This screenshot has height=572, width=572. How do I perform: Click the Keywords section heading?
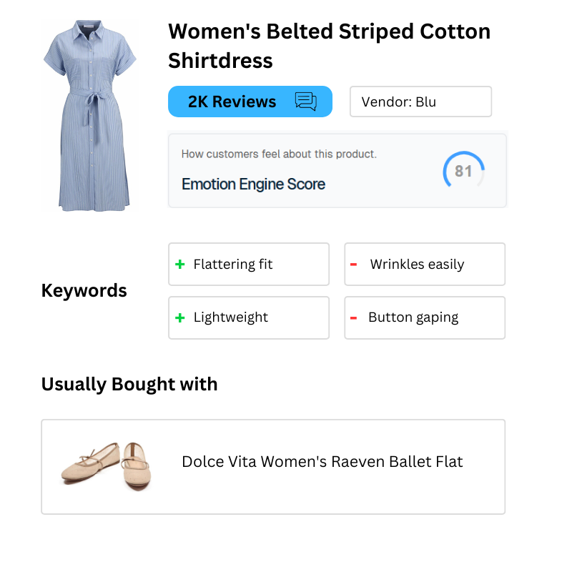pos(84,291)
